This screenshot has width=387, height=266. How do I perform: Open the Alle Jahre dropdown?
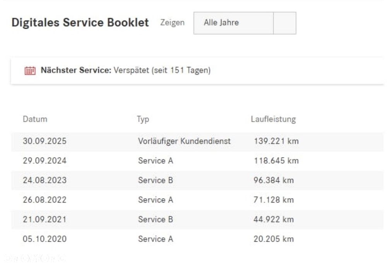(x=245, y=23)
